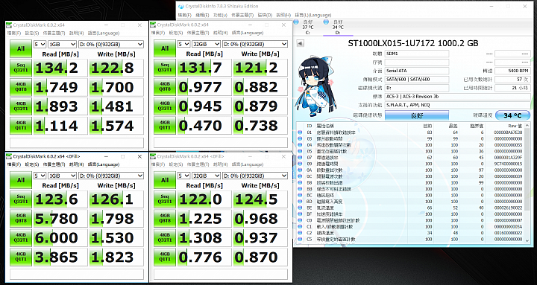This screenshot has width=537, height=285.
Task: Click the All button in the 134.2 read window
Action: 21,48
